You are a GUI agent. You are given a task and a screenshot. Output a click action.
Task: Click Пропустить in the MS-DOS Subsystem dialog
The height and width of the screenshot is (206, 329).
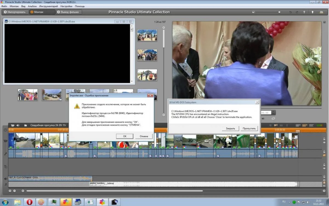point(249,128)
